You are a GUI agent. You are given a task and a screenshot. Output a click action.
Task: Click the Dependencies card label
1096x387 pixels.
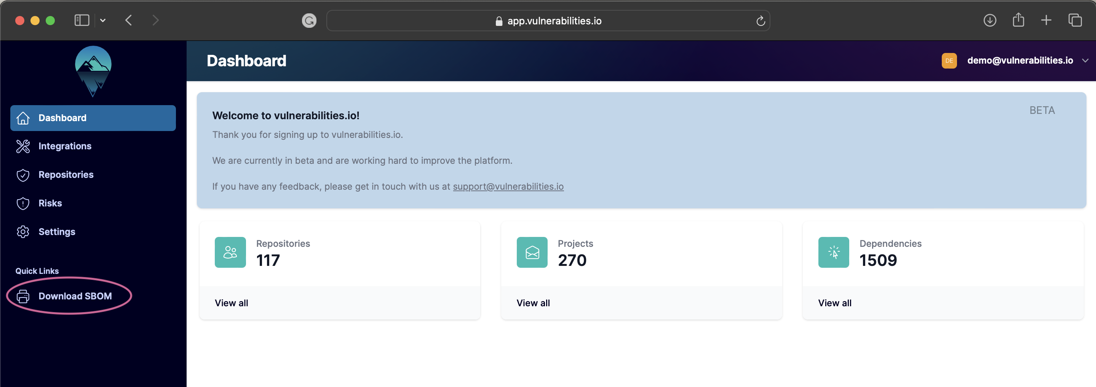pyautogui.click(x=890, y=243)
